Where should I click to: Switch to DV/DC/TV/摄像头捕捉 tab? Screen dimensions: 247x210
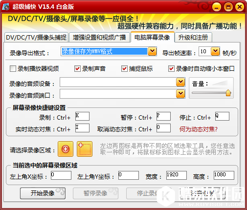click(x=36, y=38)
